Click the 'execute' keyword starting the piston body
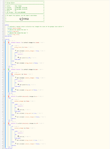The height and width of the screenshot is (149, 110). [x=7, y=39]
